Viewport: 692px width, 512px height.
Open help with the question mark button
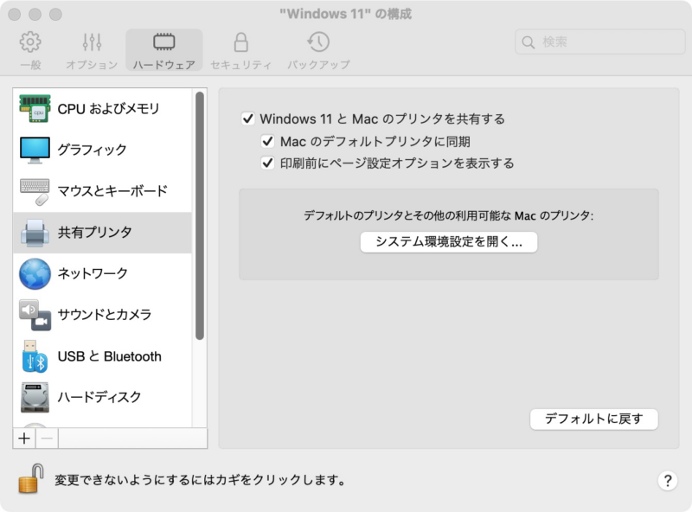click(667, 480)
